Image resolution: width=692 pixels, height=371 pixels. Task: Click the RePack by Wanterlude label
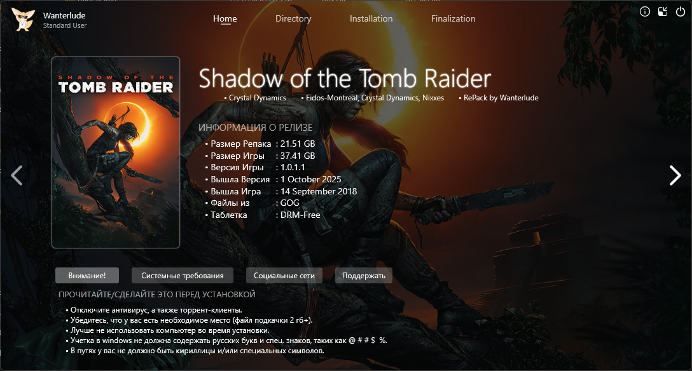click(501, 98)
